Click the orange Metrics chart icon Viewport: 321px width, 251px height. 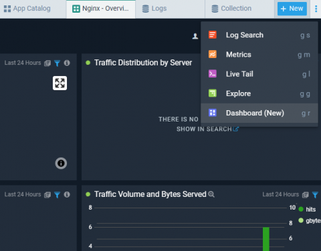pos(213,54)
